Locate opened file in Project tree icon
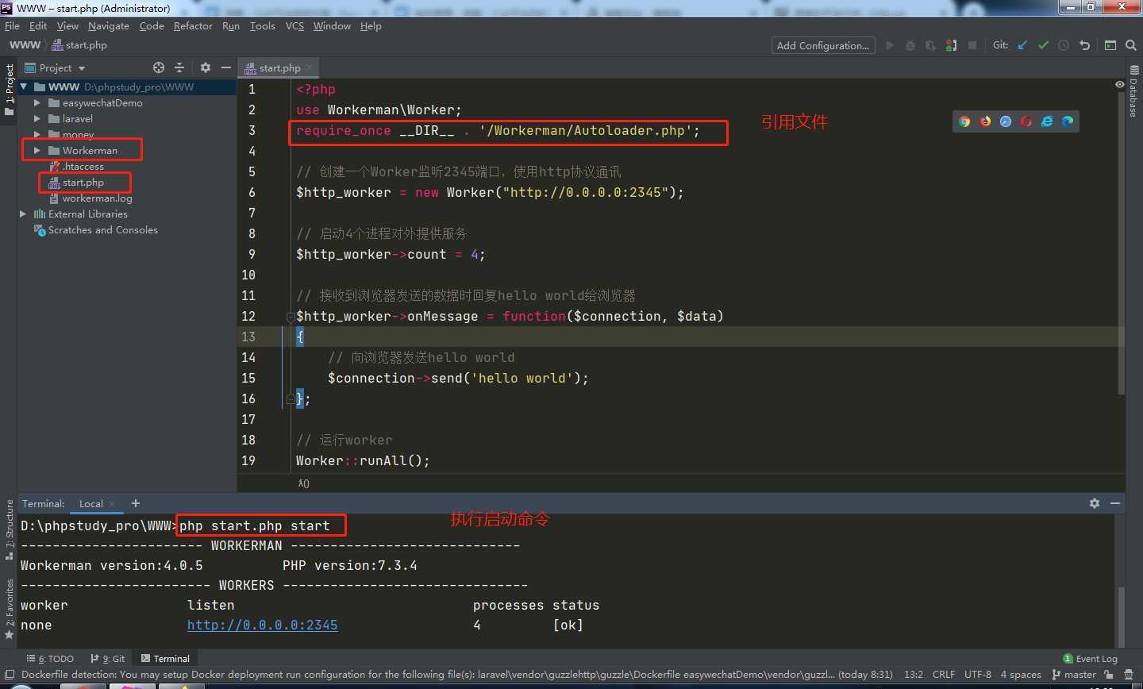The height and width of the screenshot is (689, 1143). click(x=159, y=67)
